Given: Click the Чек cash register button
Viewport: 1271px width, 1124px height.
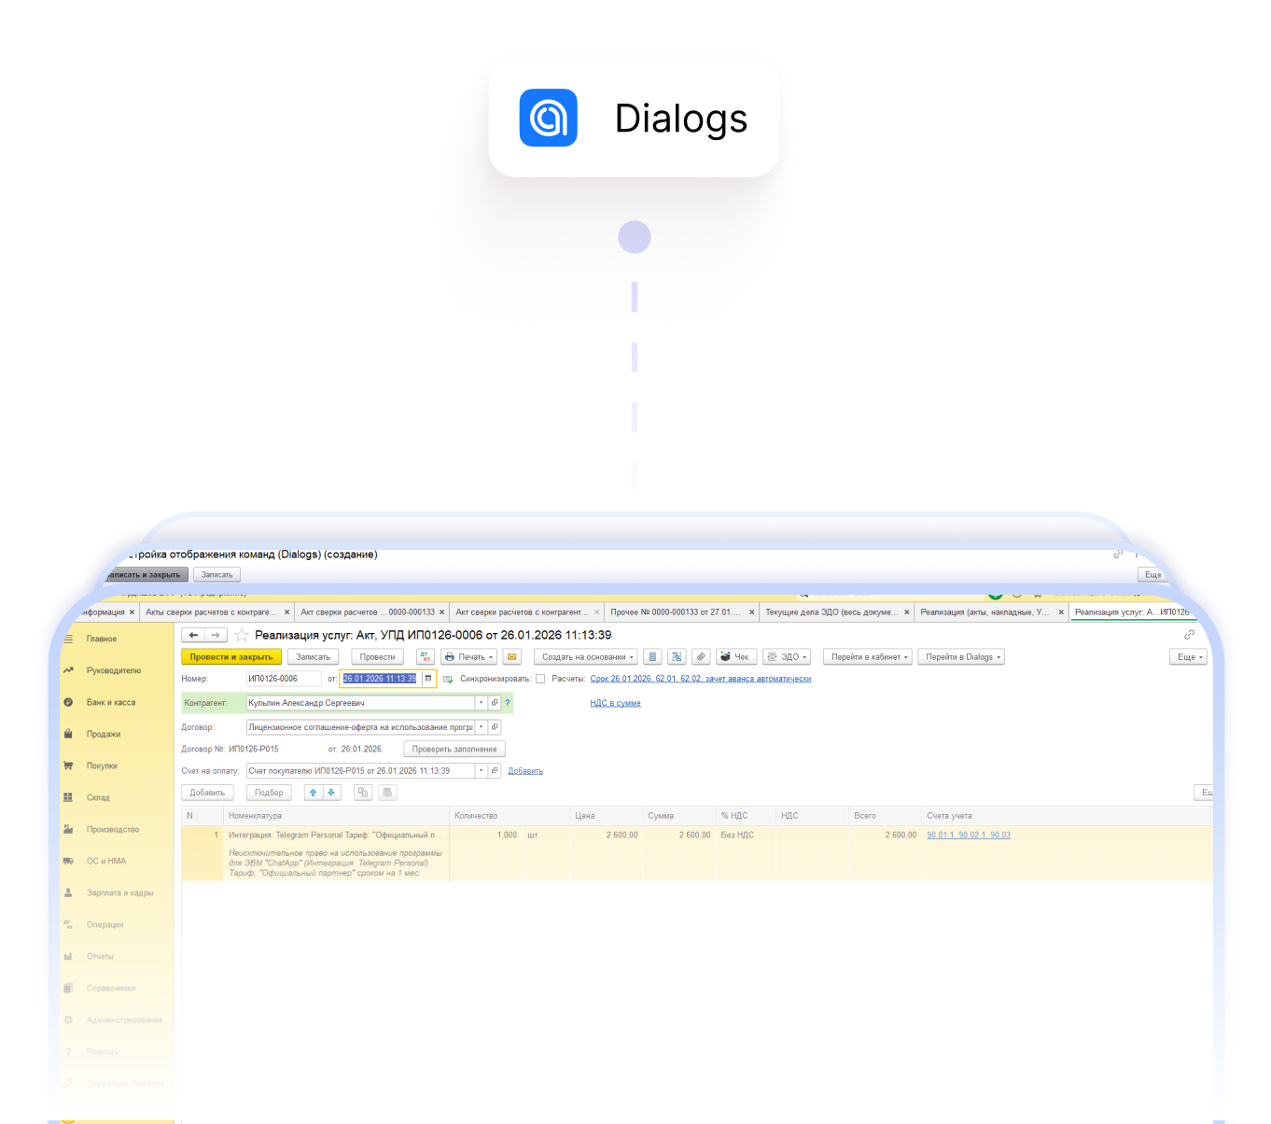Looking at the screenshot, I should point(734,657).
